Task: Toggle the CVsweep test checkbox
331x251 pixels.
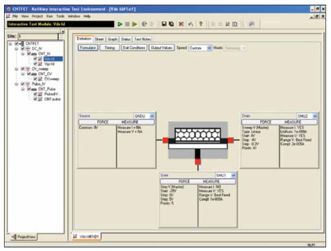Action: [35, 79]
